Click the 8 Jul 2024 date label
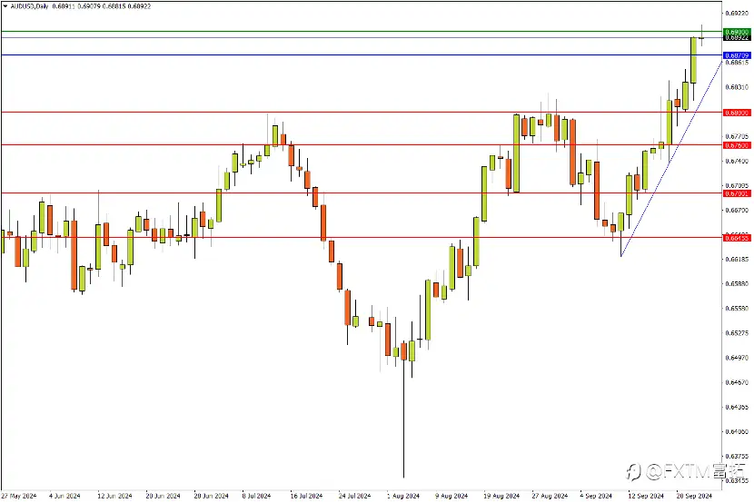754x503 pixels. click(256, 496)
